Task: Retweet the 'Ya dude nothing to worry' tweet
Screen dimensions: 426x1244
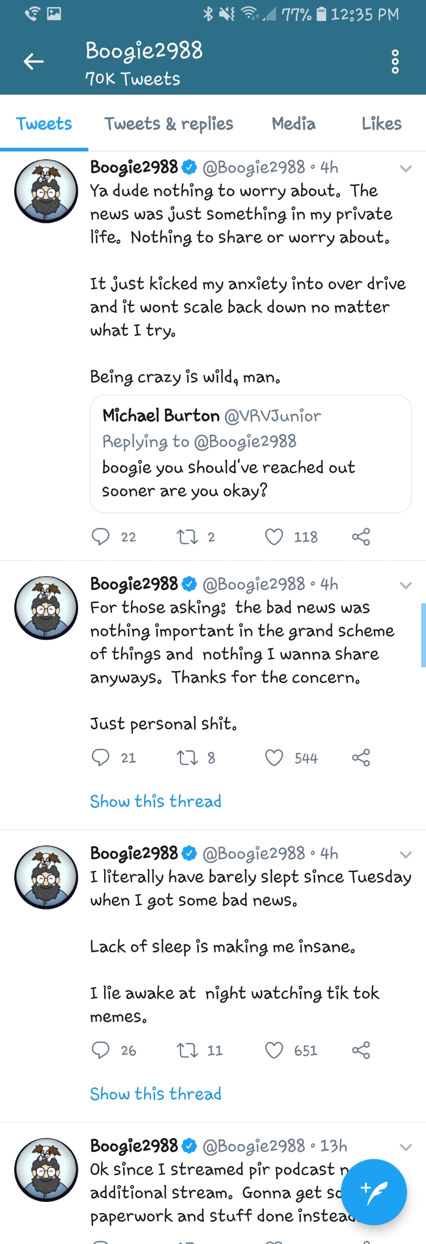Action: pyautogui.click(x=187, y=536)
